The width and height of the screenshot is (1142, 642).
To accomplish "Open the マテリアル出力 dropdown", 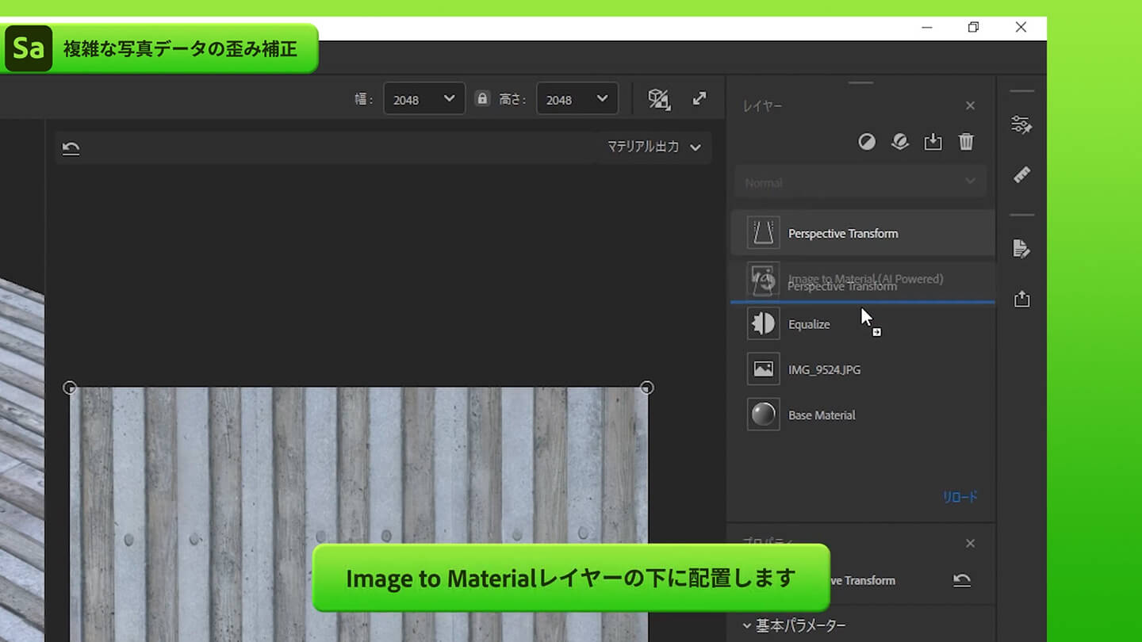I will pos(653,147).
